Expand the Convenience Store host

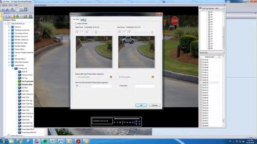tap(9, 33)
